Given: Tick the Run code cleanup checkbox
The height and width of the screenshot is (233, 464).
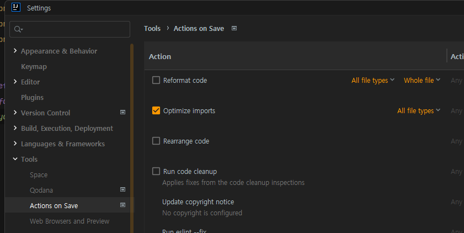Looking at the screenshot, I should (x=156, y=171).
